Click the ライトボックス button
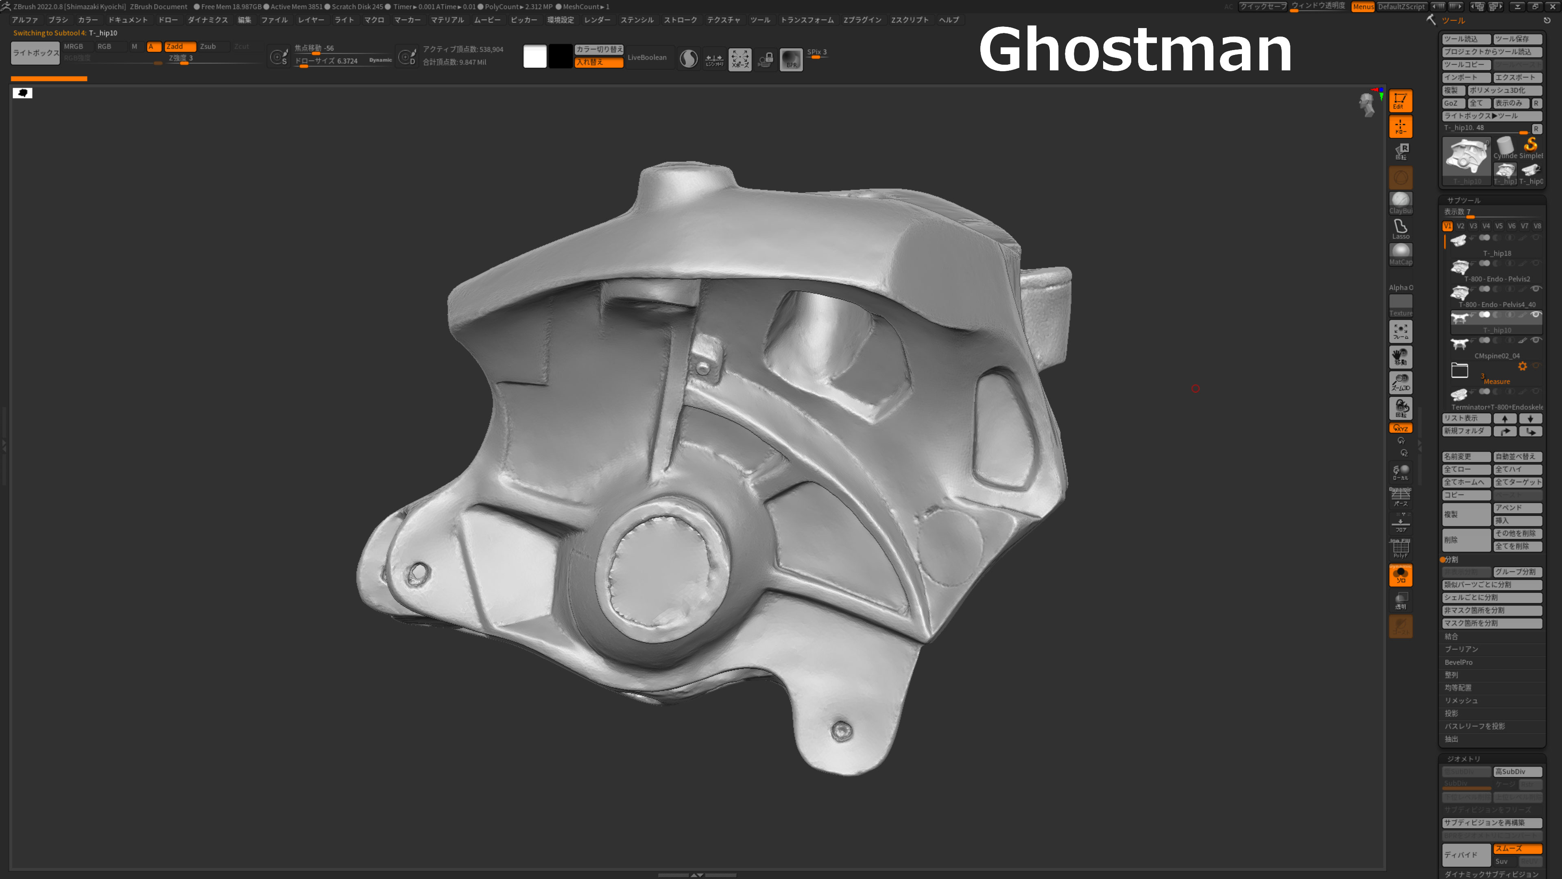 [x=36, y=53]
